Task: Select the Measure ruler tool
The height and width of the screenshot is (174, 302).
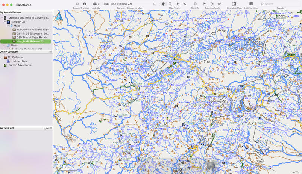Action: click(x=185, y=4)
